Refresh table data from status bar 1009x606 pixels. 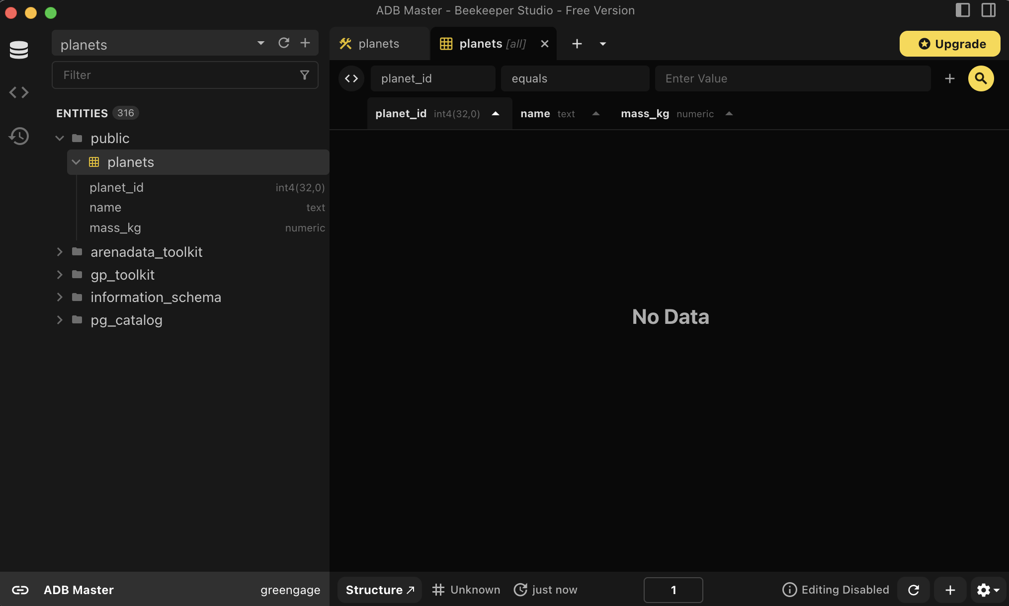tap(914, 590)
